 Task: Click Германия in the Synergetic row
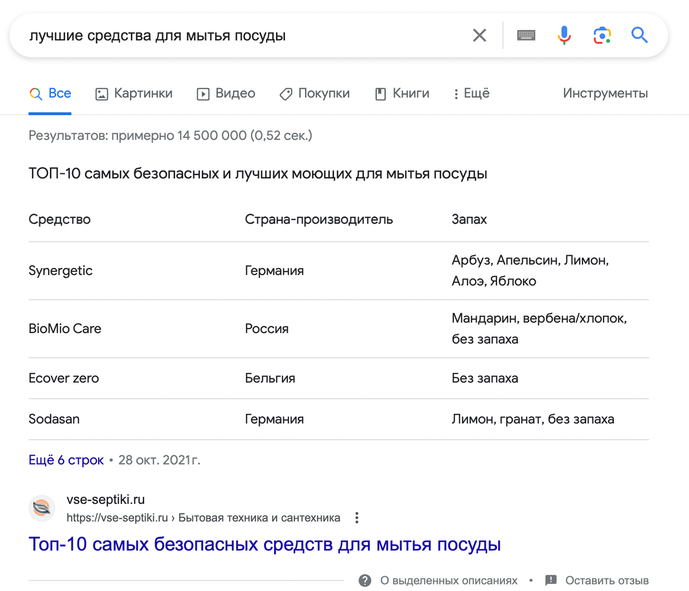click(x=274, y=271)
